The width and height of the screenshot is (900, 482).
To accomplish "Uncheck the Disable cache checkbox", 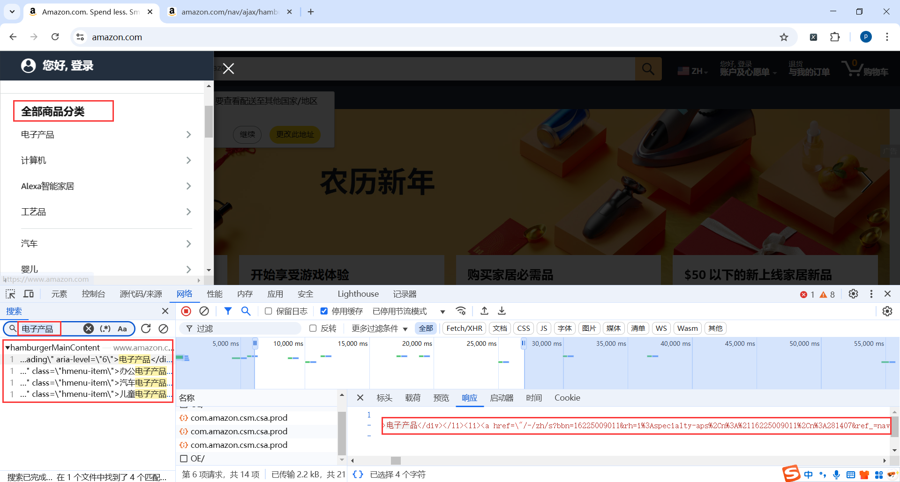I will coord(324,311).
